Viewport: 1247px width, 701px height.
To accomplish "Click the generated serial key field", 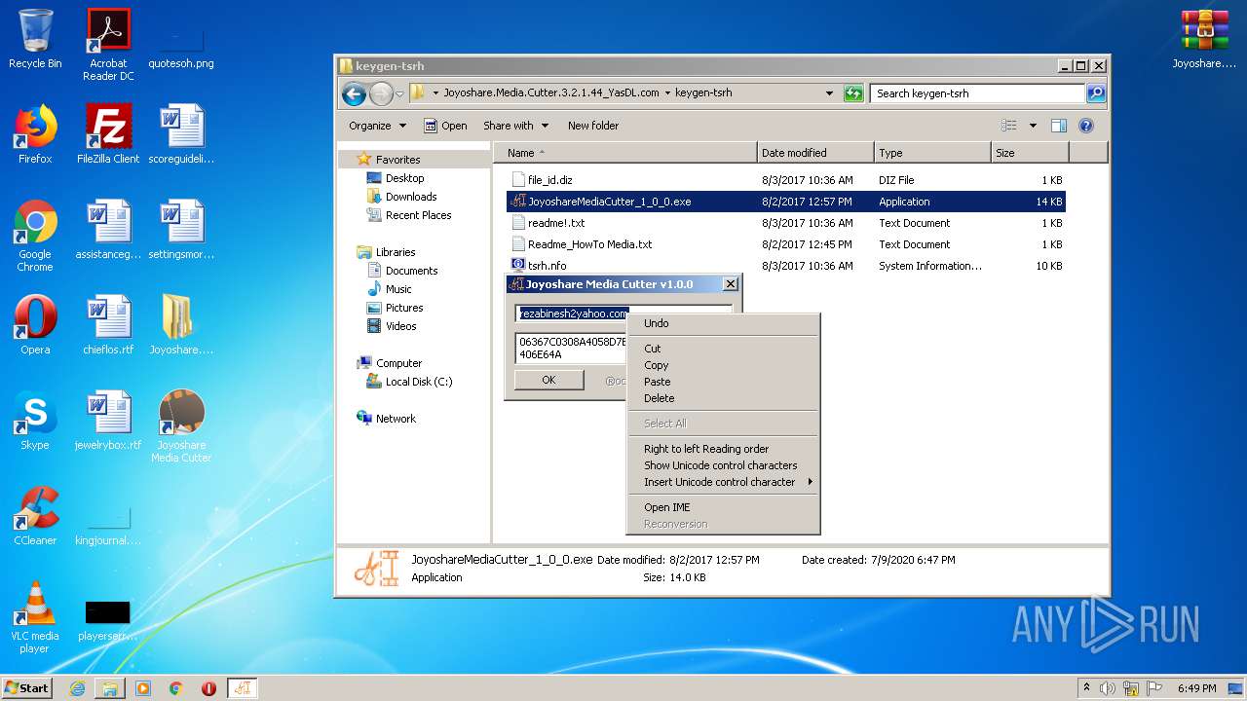I will pyautogui.click(x=570, y=349).
